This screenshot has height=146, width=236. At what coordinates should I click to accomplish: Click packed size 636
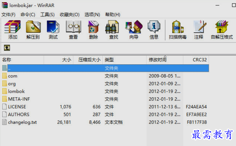tap(97, 107)
